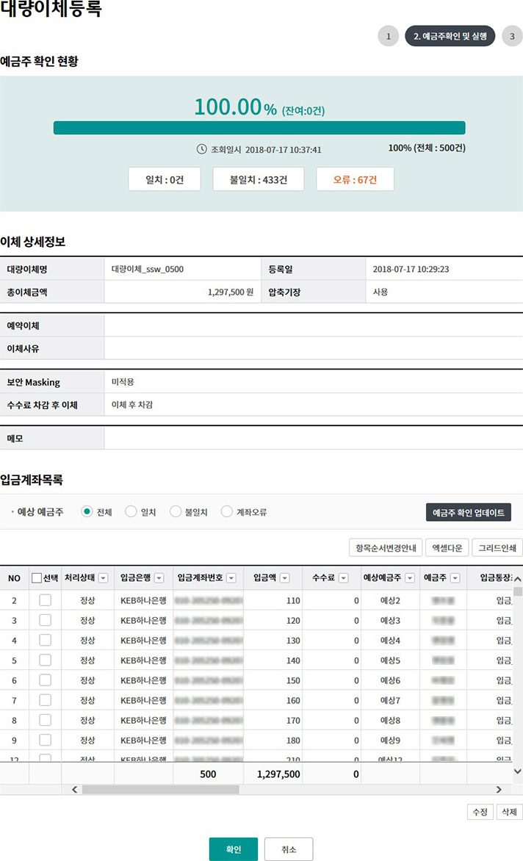Select the 일치 radio button filter
The image size is (523, 861).
click(x=131, y=512)
